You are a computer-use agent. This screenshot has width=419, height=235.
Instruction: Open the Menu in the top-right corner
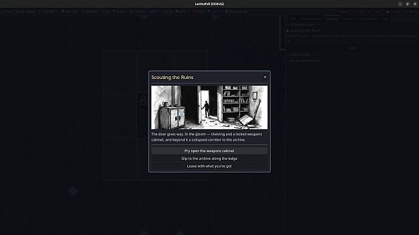click(411, 12)
